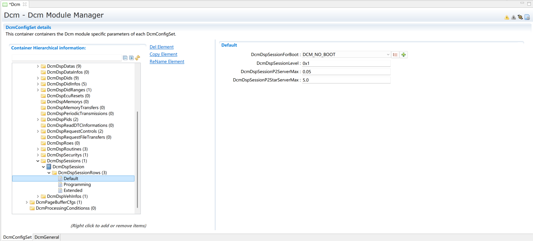The width and height of the screenshot is (533, 241).
Task: Expand the DcmPageBufferCfgs folder
Action: click(x=27, y=202)
